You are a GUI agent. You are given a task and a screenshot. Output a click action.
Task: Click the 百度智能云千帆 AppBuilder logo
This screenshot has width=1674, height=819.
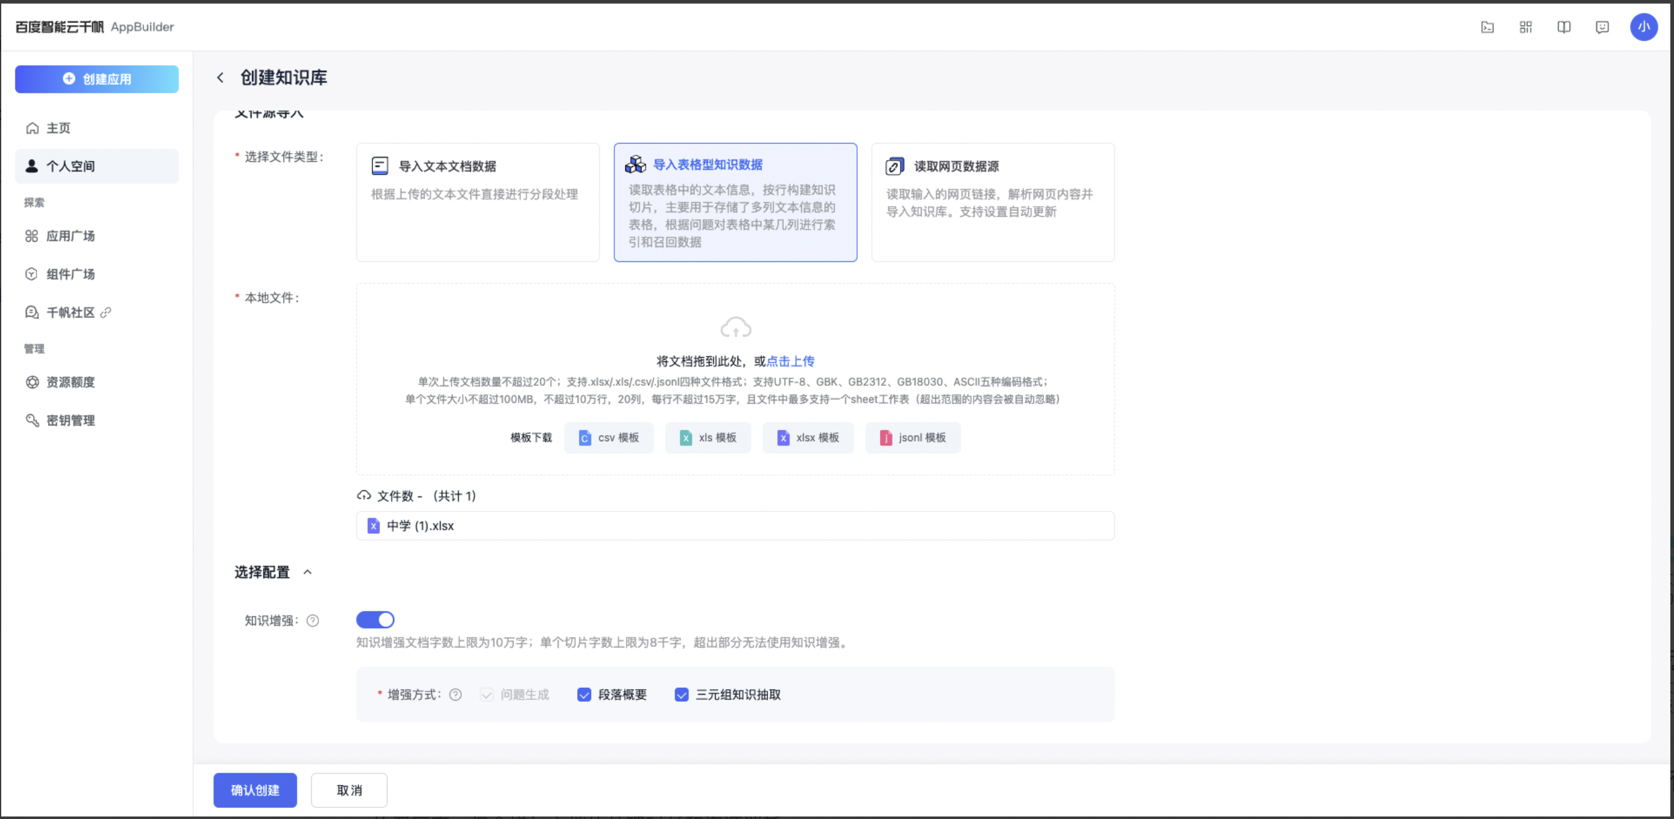95,27
